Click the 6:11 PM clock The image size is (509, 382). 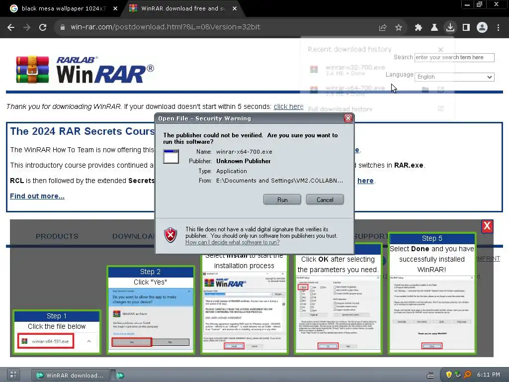click(x=489, y=375)
